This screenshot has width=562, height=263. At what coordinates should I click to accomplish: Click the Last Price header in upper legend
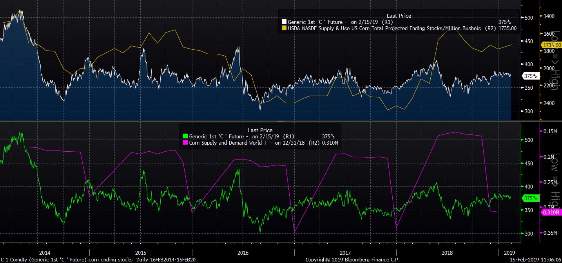point(399,16)
